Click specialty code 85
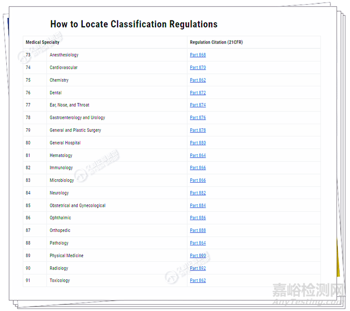 [x=28, y=205]
